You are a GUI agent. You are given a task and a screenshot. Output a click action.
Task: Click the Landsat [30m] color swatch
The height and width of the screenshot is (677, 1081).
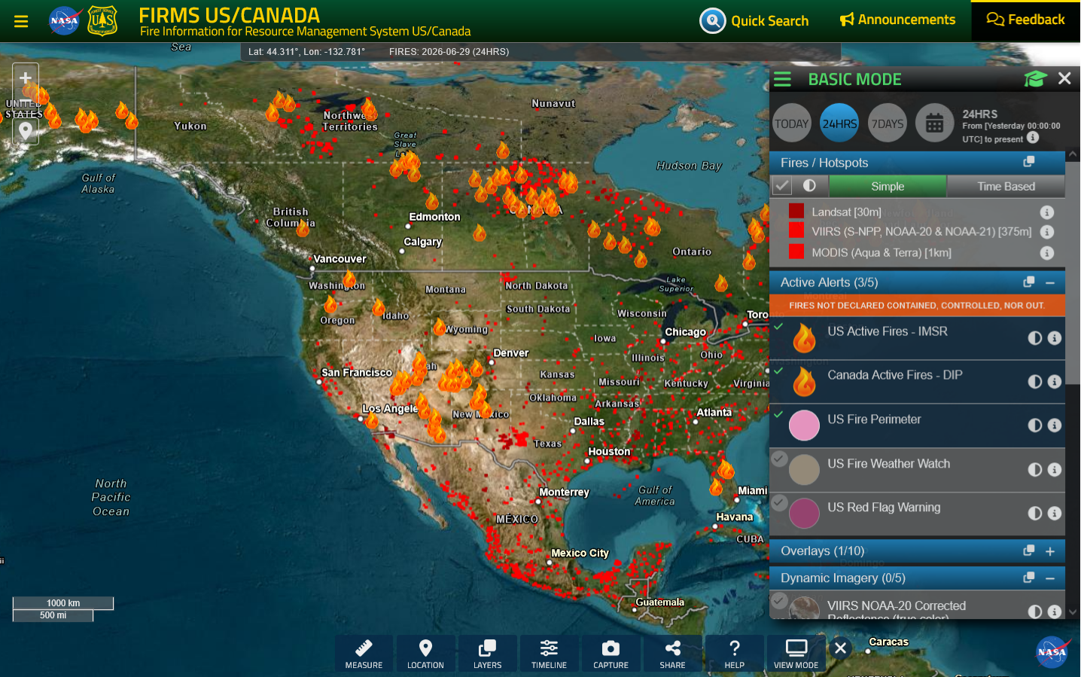pyautogui.click(x=796, y=211)
